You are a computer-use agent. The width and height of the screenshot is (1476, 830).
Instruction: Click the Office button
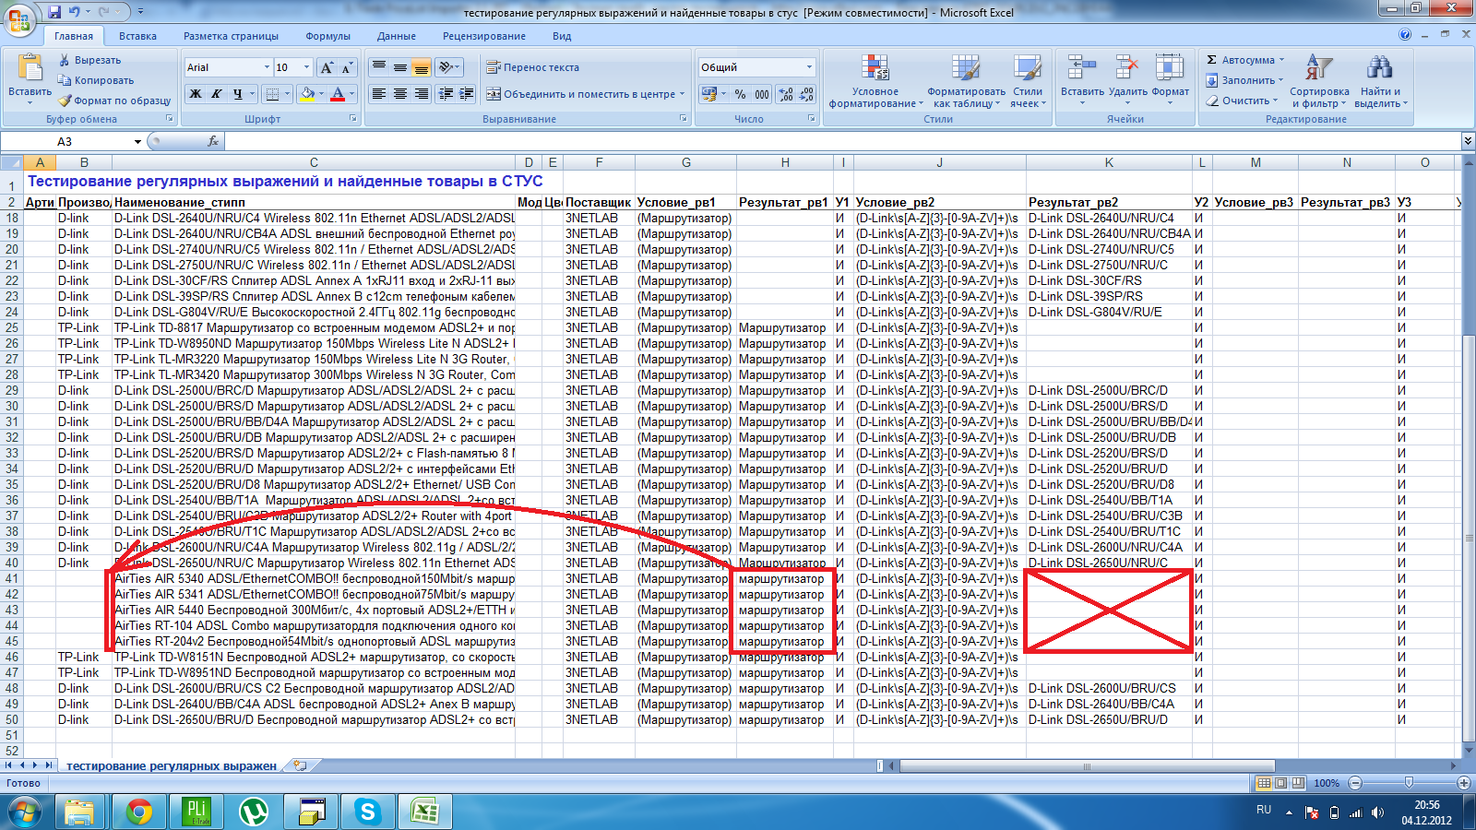tap(19, 19)
